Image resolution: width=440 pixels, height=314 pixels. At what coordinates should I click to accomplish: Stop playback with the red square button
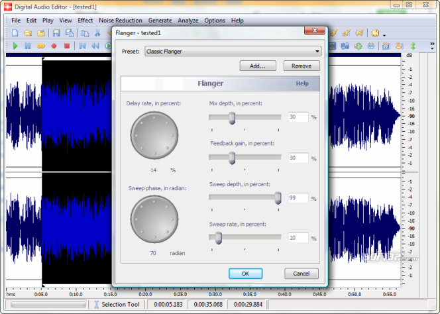tap(66, 46)
